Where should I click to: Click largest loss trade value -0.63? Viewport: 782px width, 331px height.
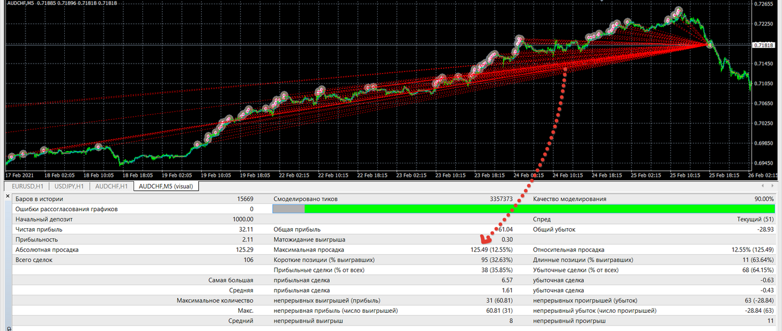point(767,281)
